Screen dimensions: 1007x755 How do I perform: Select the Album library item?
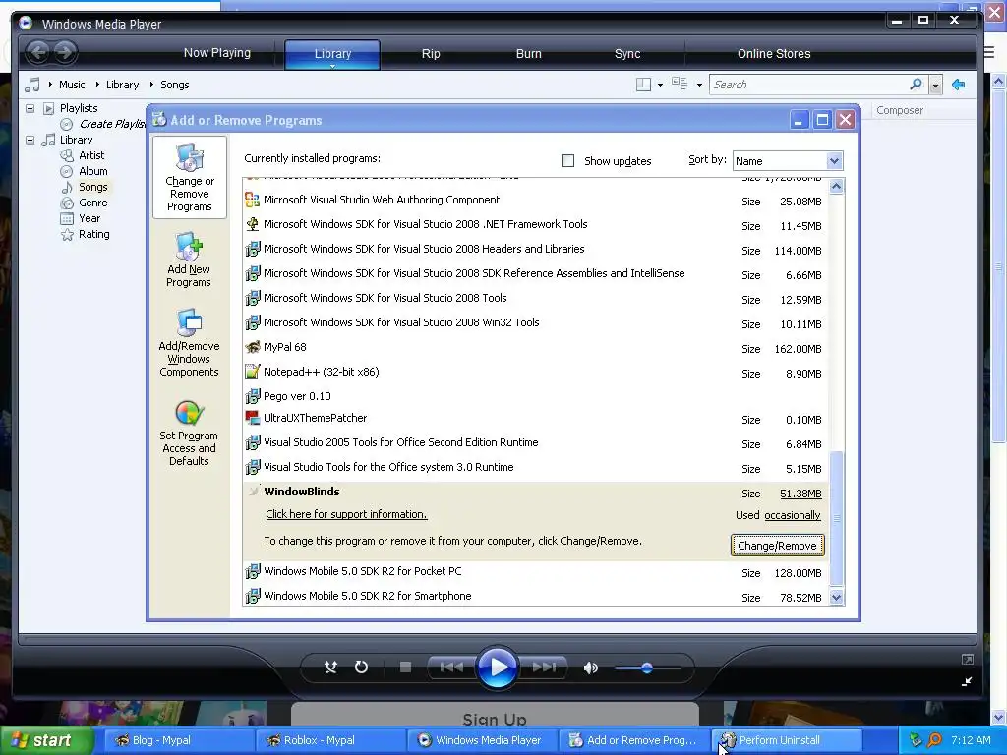93,171
